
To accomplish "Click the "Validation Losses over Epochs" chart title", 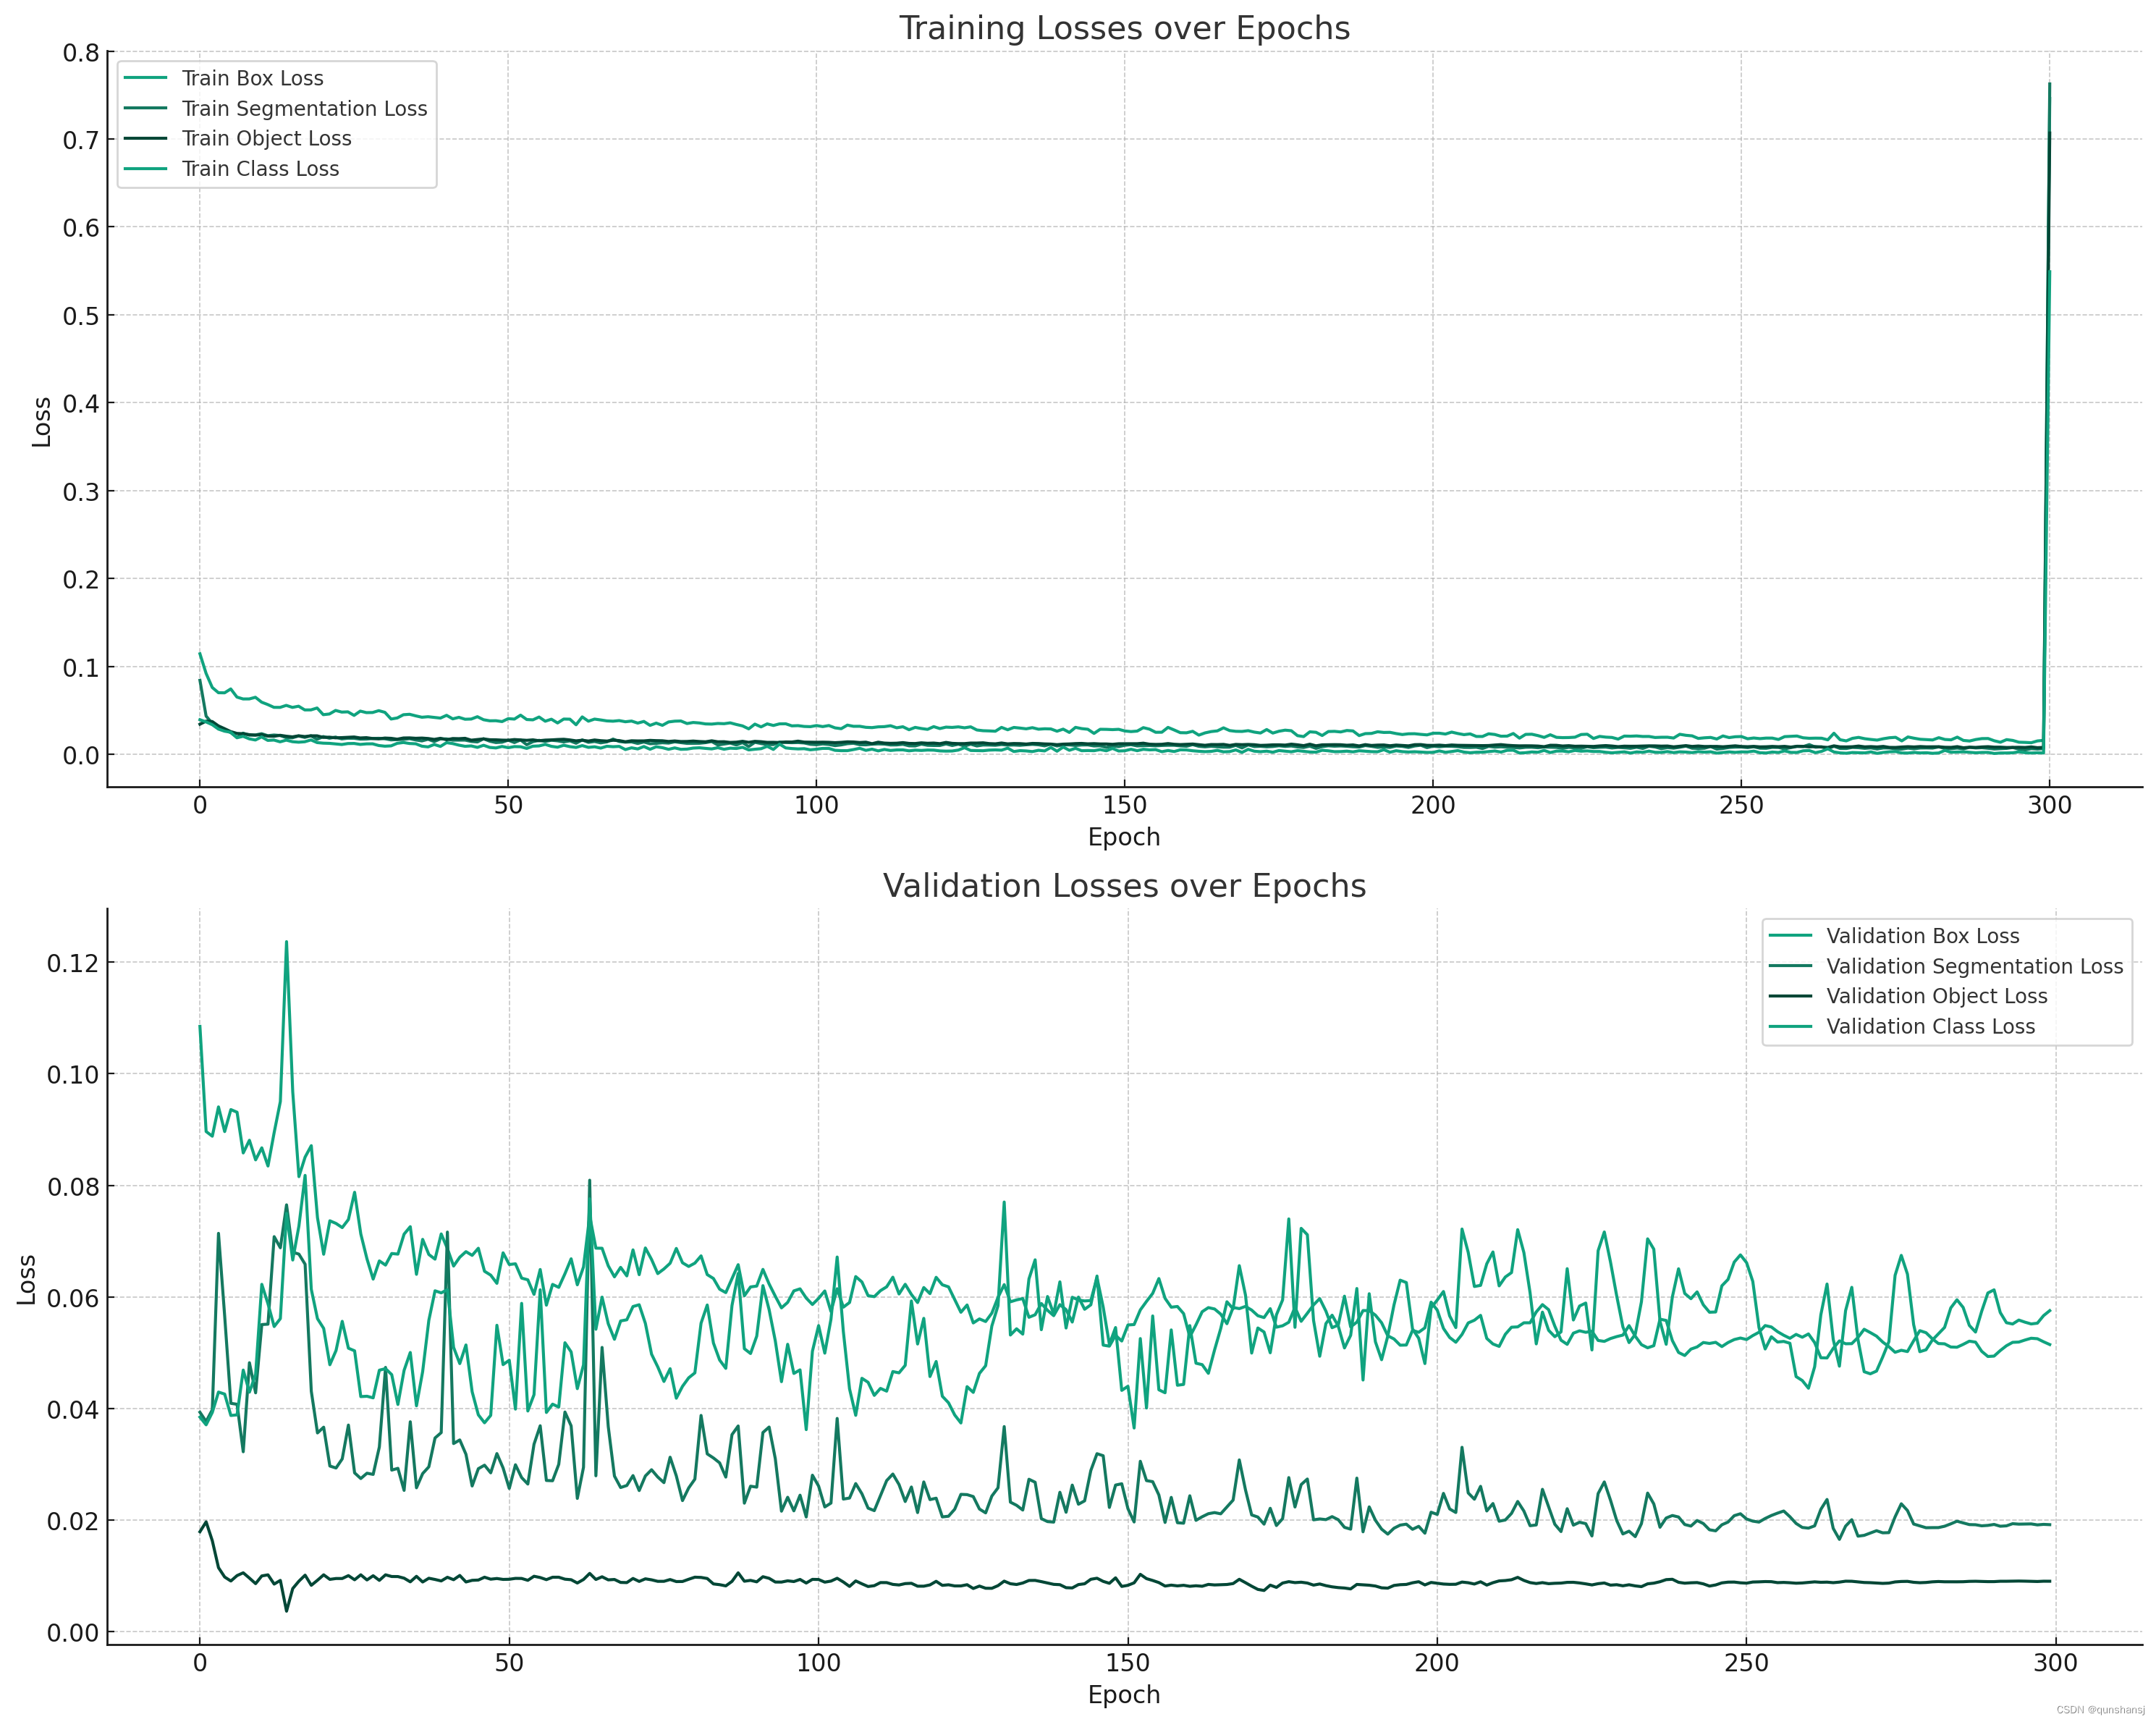I will [1124, 886].
